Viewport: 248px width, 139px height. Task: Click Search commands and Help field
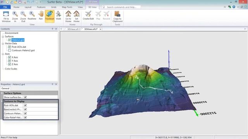121,7
